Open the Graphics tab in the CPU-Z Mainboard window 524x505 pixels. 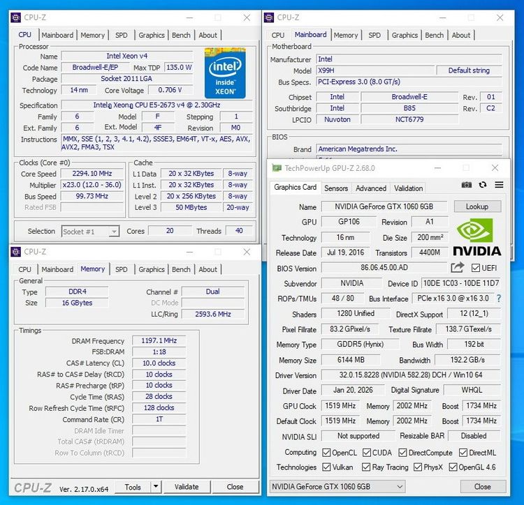(x=405, y=35)
